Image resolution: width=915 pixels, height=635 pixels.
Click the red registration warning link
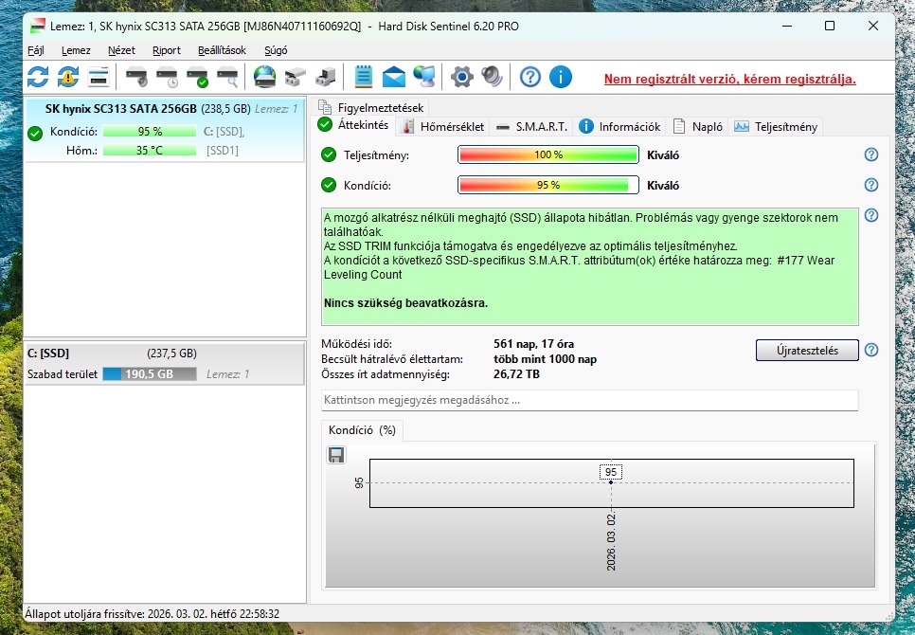click(x=729, y=79)
